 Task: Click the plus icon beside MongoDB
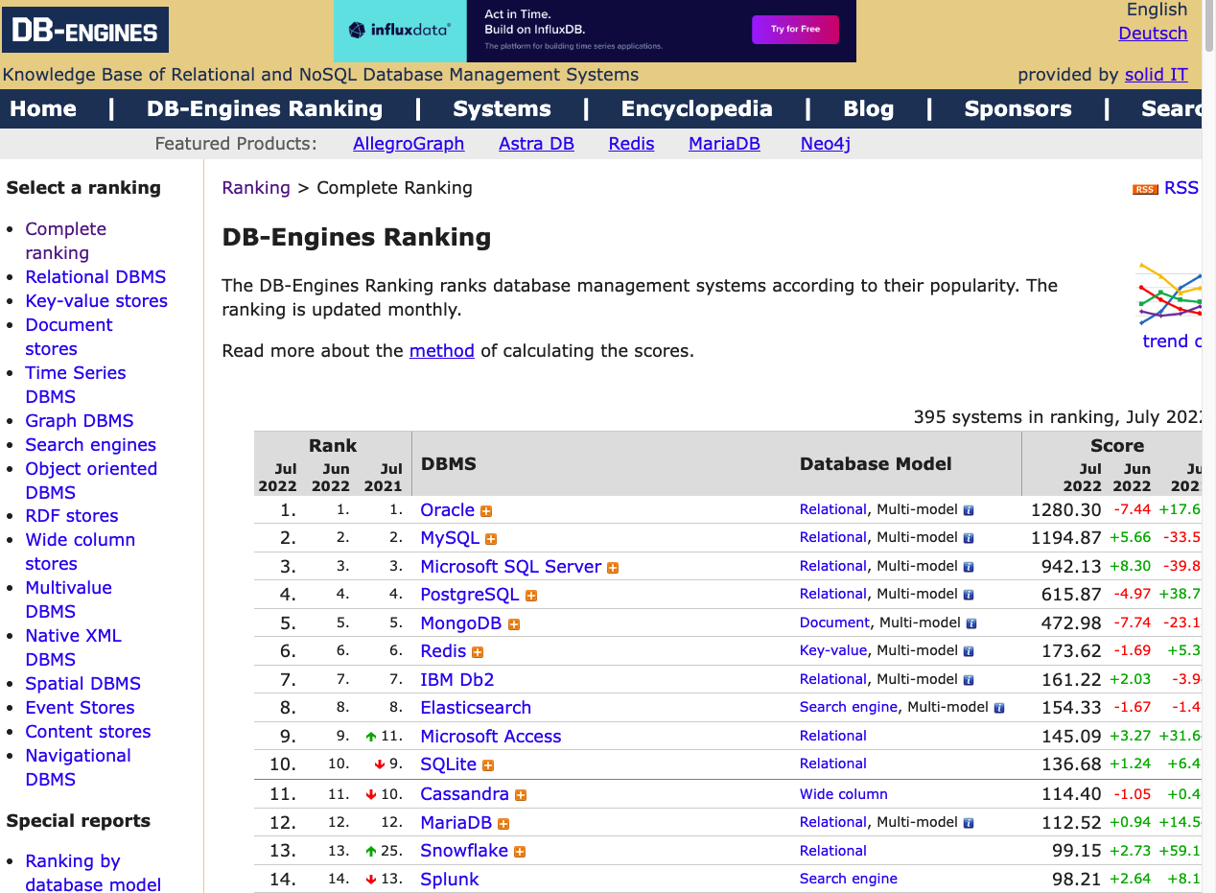coord(514,624)
